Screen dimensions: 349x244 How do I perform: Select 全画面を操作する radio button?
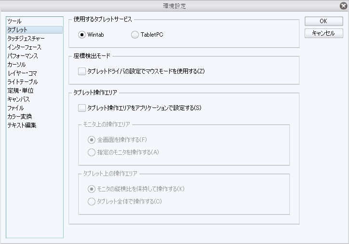[x=92, y=140]
